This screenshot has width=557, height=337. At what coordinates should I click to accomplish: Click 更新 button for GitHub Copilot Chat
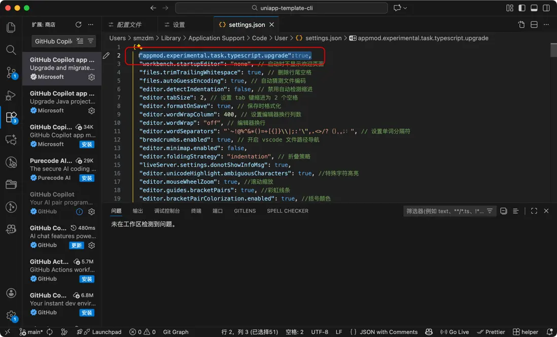[76, 245]
